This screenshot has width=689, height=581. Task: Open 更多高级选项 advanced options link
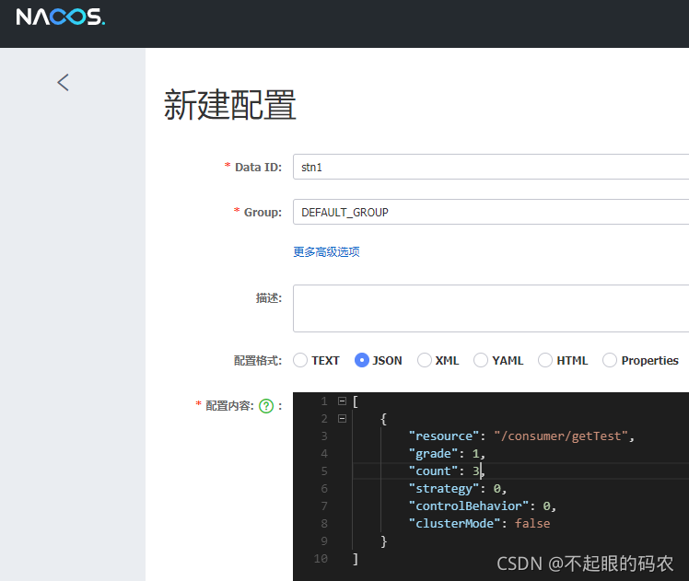pyautogui.click(x=326, y=251)
